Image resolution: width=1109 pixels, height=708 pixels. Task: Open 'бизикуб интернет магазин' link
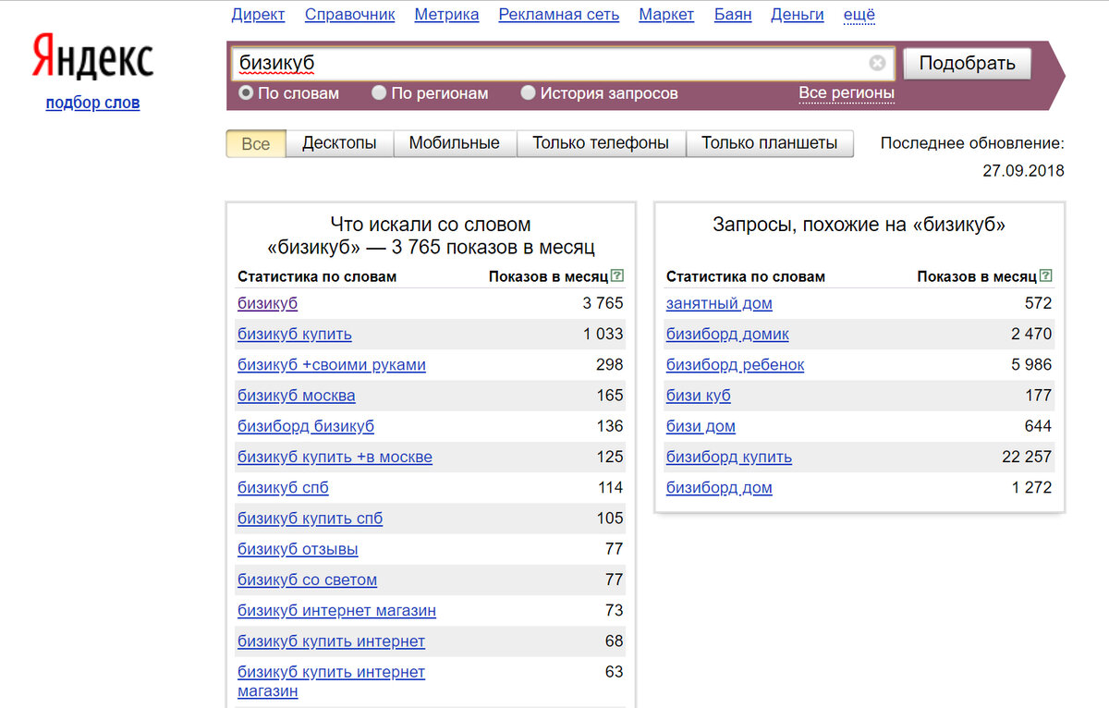(x=336, y=610)
